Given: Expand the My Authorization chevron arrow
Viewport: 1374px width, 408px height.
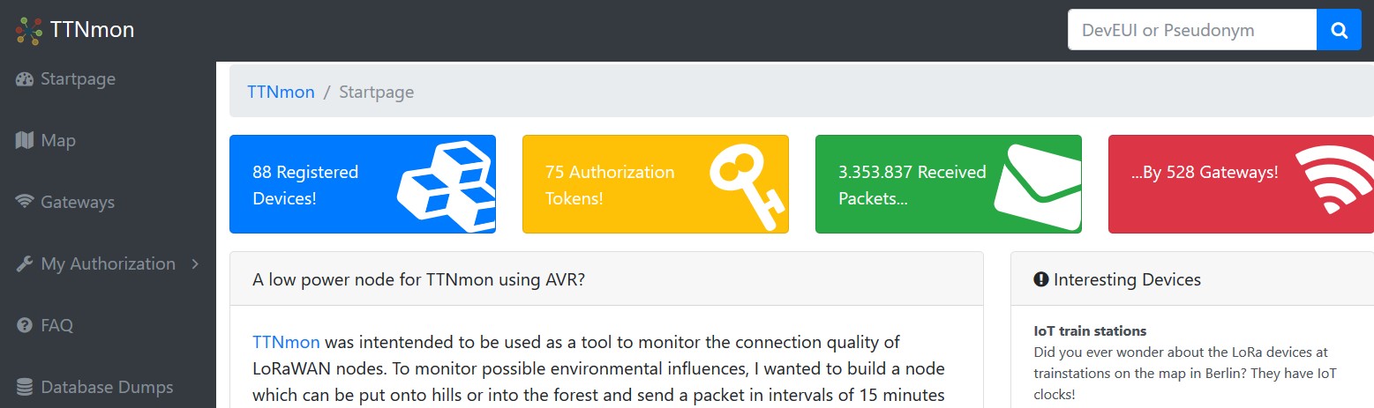Looking at the screenshot, I should point(195,263).
